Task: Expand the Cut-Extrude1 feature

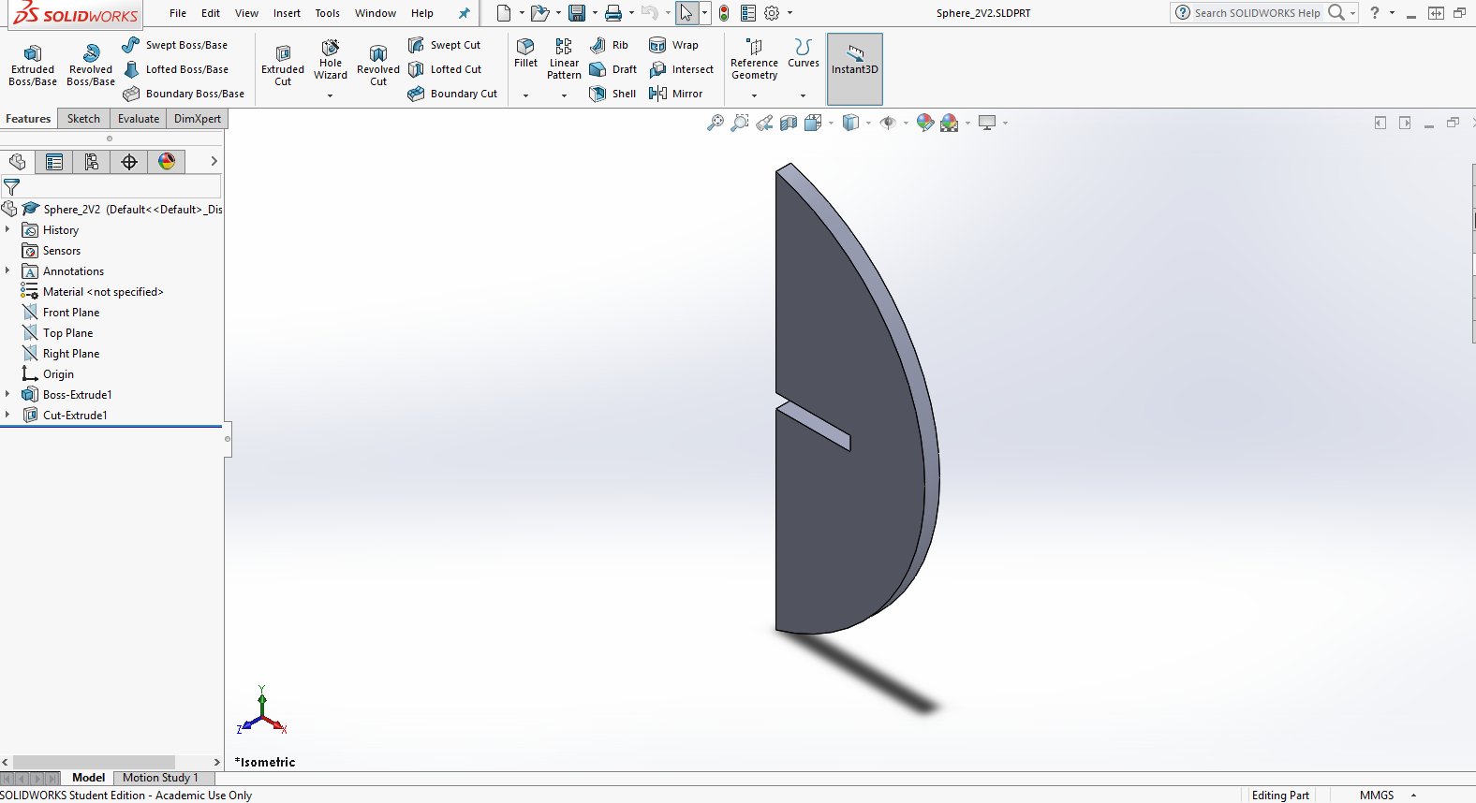Action: (7, 415)
